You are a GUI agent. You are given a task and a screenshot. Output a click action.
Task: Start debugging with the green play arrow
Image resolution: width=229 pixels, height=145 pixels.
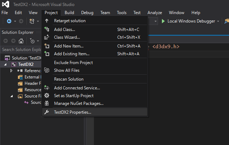tap(163, 21)
